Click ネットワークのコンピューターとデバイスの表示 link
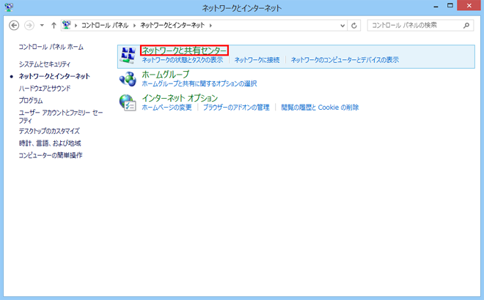Image resolution: width=484 pixels, height=300 pixels. coord(345,60)
